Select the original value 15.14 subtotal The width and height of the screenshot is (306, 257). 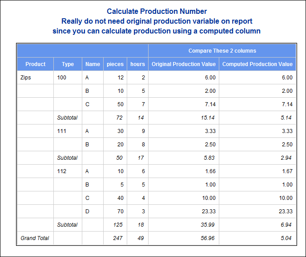pyautogui.click(x=207, y=118)
